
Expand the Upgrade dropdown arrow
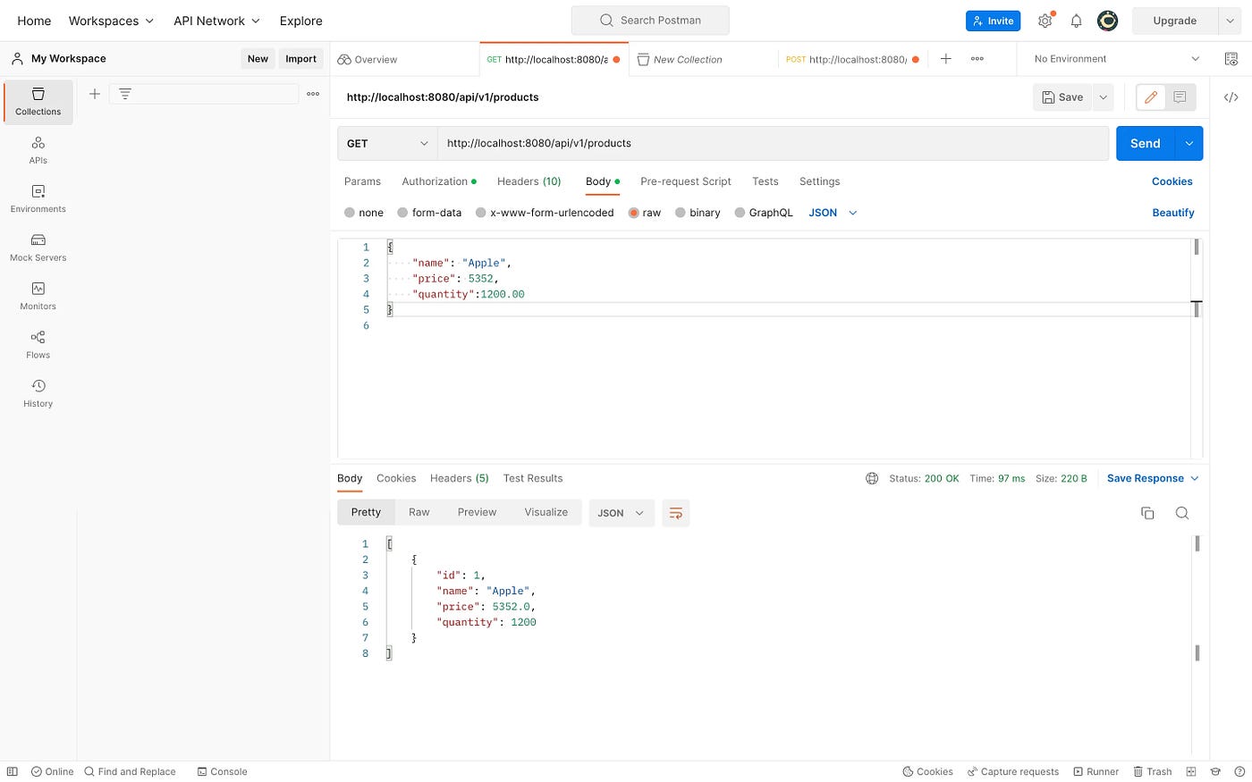tap(1231, 21)
